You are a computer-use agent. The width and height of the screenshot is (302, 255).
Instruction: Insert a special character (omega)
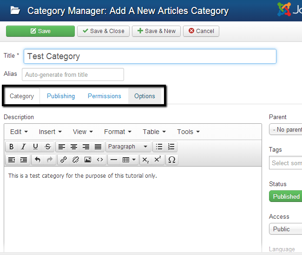pos(171,160)
